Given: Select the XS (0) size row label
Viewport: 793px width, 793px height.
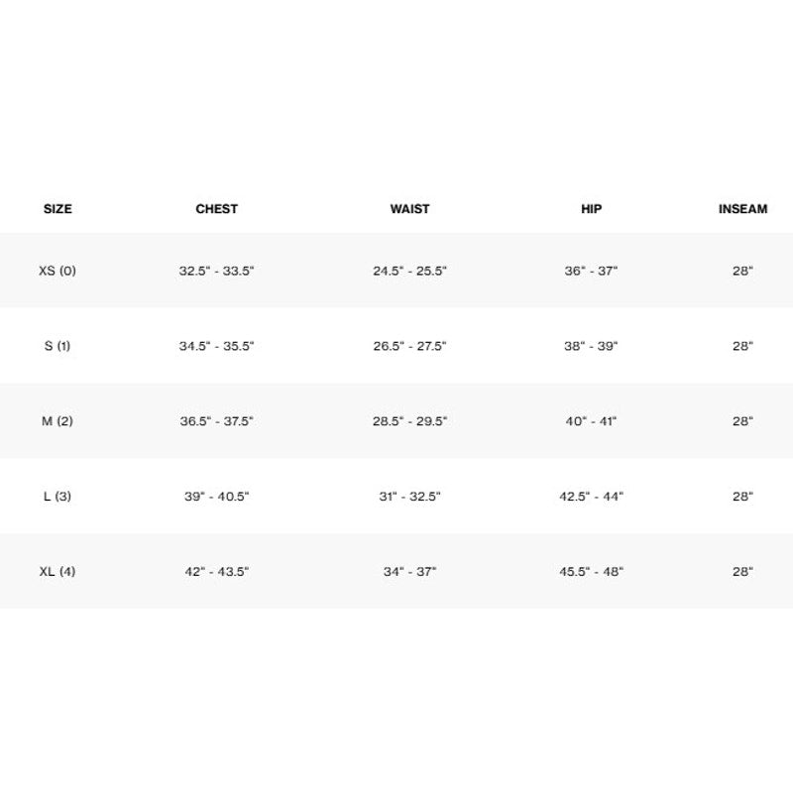Looking at the screenshot, I should (x=57, y=271).
